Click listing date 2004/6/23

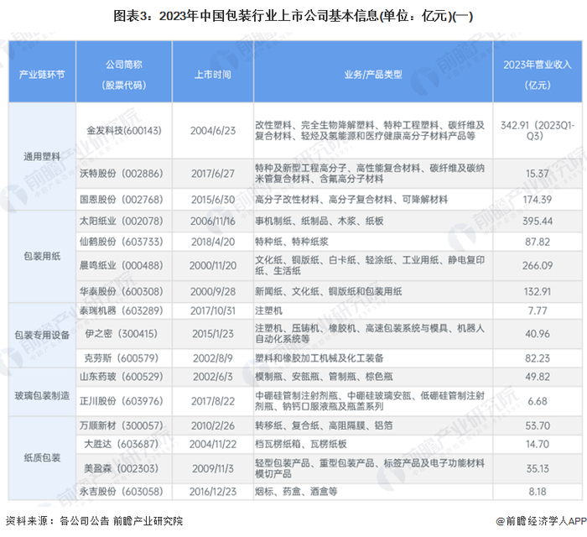click(213, 131)
